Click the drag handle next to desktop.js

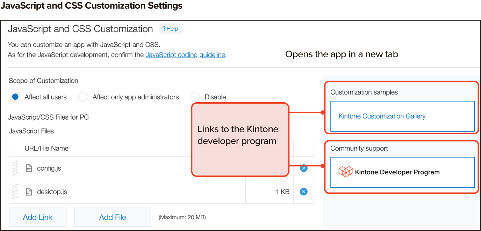point(15,192)
